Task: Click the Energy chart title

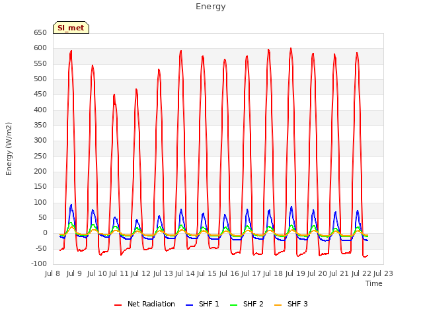Action: tap(211, 7)
